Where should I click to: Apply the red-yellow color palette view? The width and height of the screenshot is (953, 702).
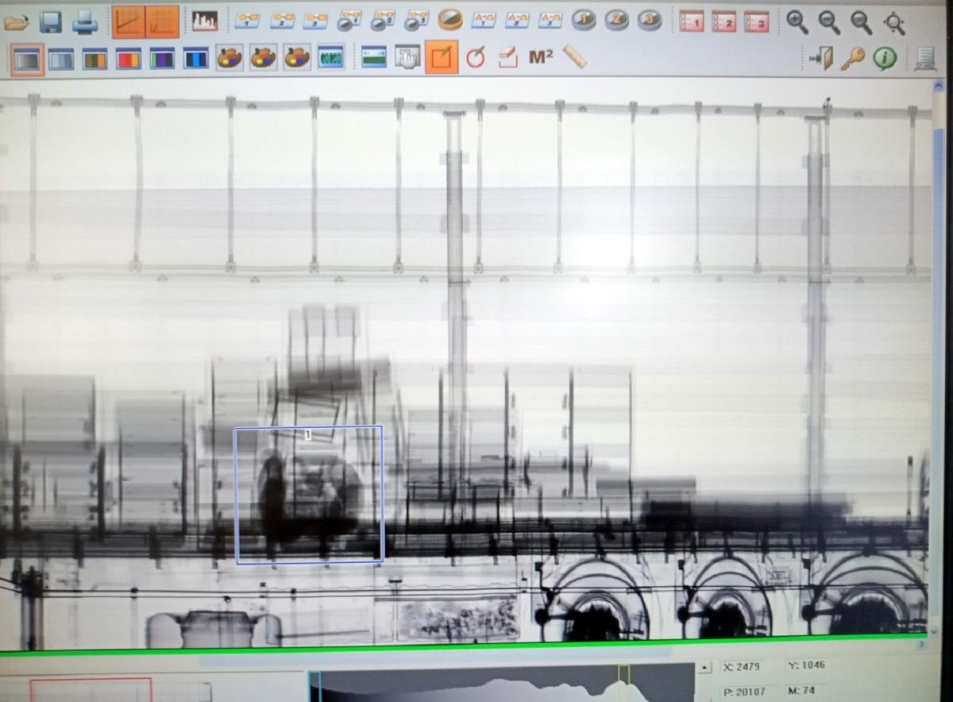click(x=129, y=58)
